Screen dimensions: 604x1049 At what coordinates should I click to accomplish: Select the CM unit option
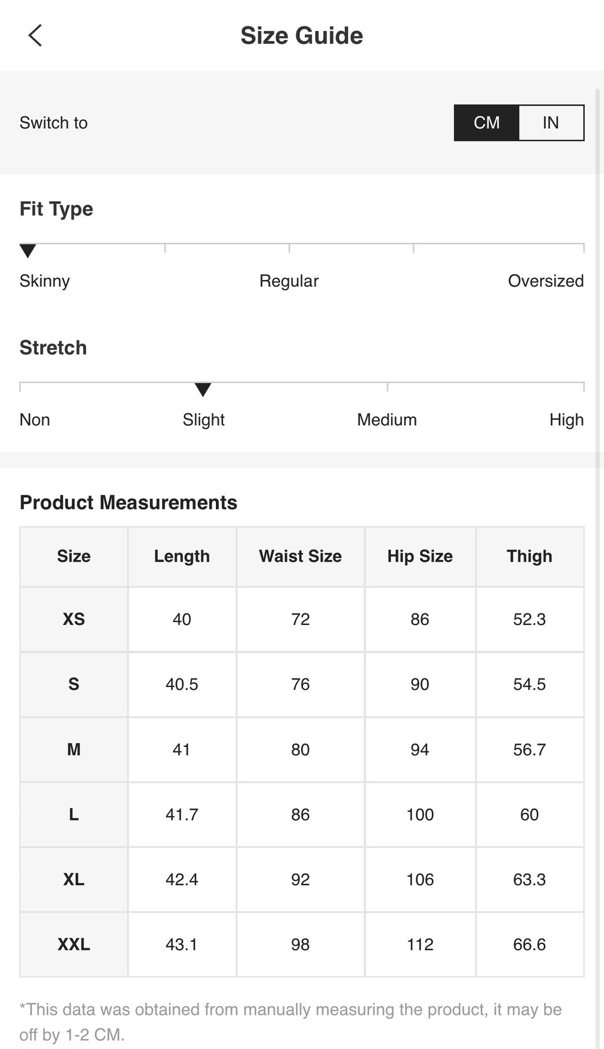click(x=487, y=123)
